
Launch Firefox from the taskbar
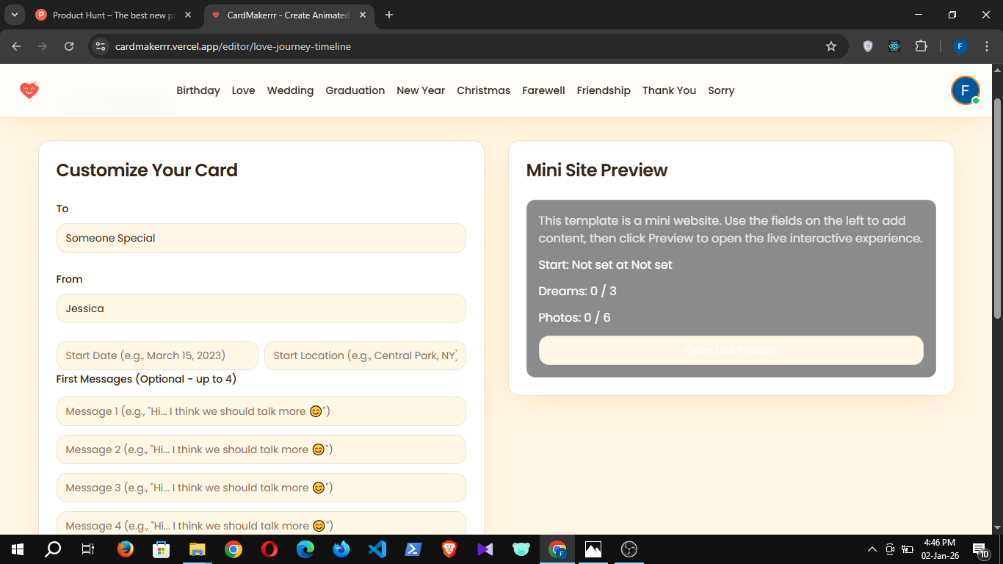click(125, 549)
